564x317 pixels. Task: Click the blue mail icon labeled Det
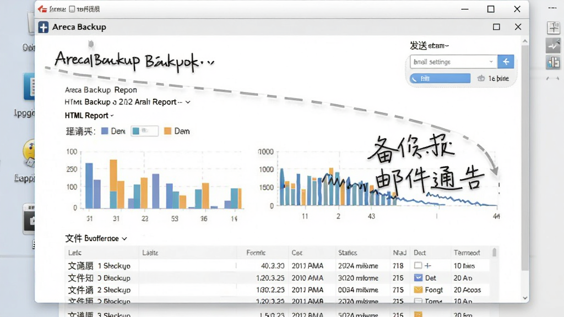pyautogui.click(x=418, y=278)
